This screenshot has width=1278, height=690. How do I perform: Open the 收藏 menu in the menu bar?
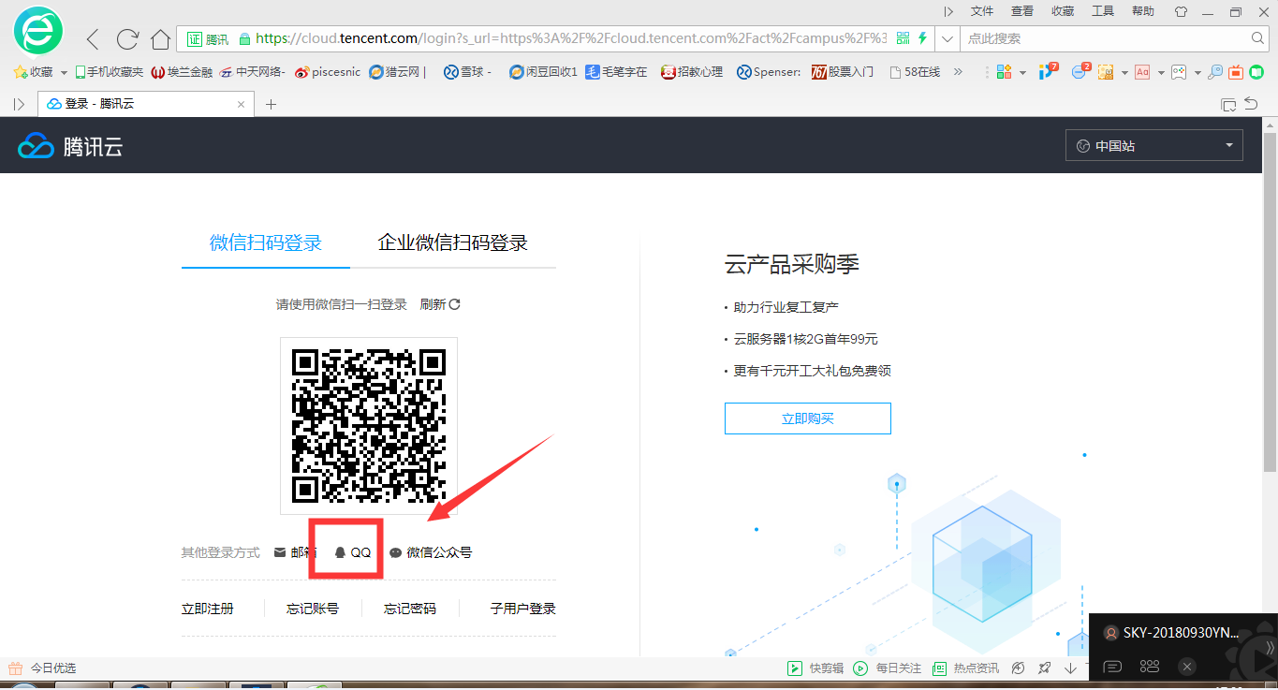pyautogui.click(x=1063, y=11)
